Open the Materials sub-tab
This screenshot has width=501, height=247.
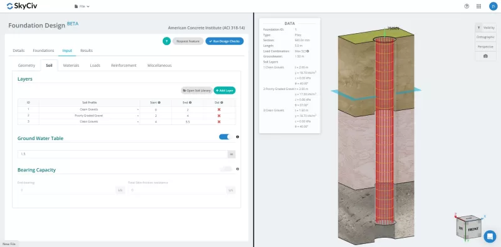point(71,66)
